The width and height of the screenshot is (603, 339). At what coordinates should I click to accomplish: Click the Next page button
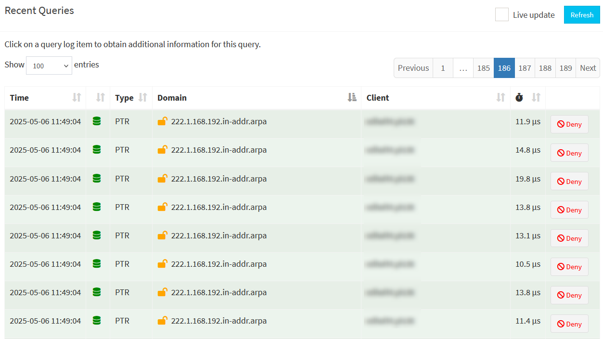(x=588, y=68)
